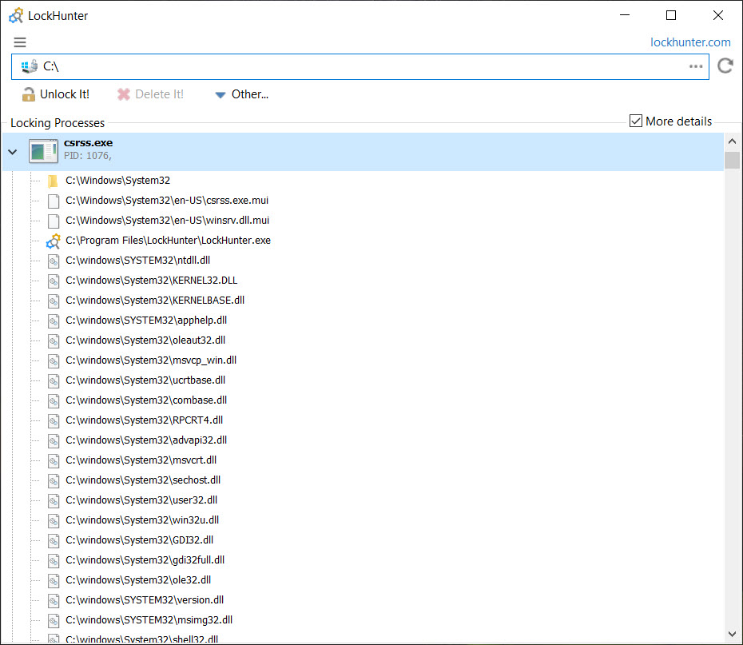
Task: Open the Other... dropdown menu
Action: [x=241, y=94]
